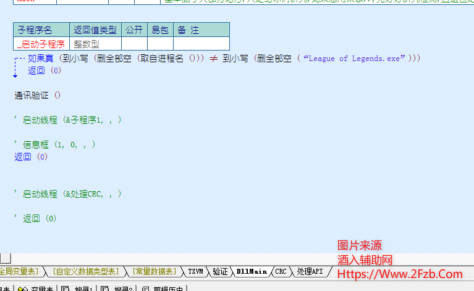Click the horizontal scrollbar thumb

tap(6, 258)
